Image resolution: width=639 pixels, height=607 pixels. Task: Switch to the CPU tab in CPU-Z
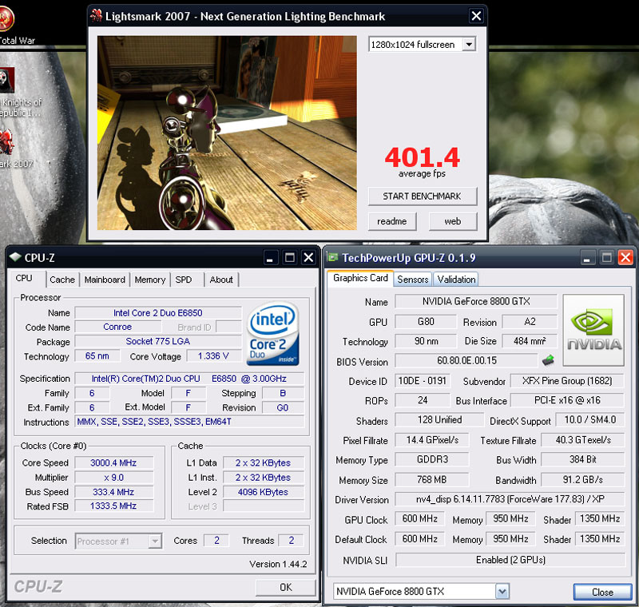coord(24,278)
